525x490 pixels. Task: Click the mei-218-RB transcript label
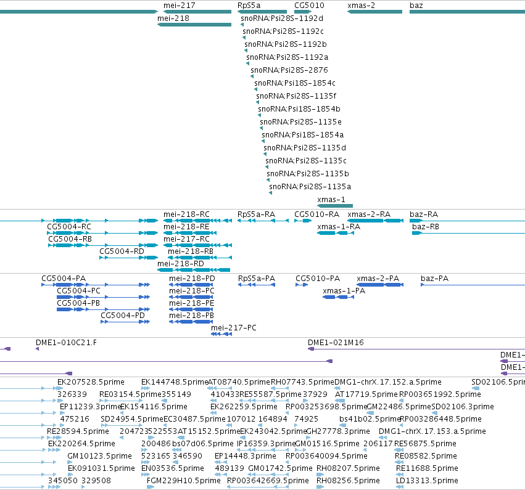[191, 251]
